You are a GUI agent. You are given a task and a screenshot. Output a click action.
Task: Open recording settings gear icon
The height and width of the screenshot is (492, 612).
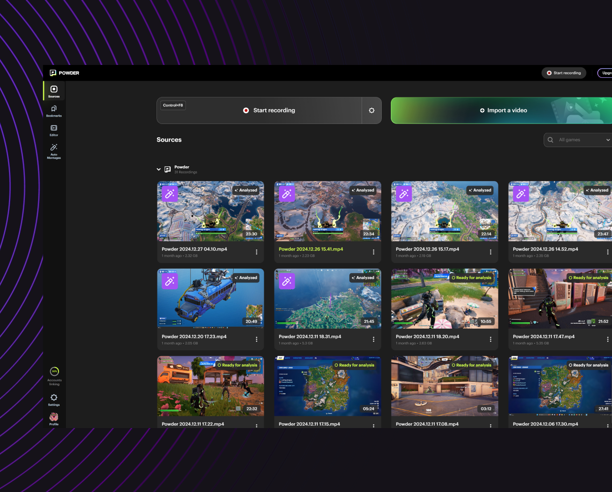[x=371, y=110]
